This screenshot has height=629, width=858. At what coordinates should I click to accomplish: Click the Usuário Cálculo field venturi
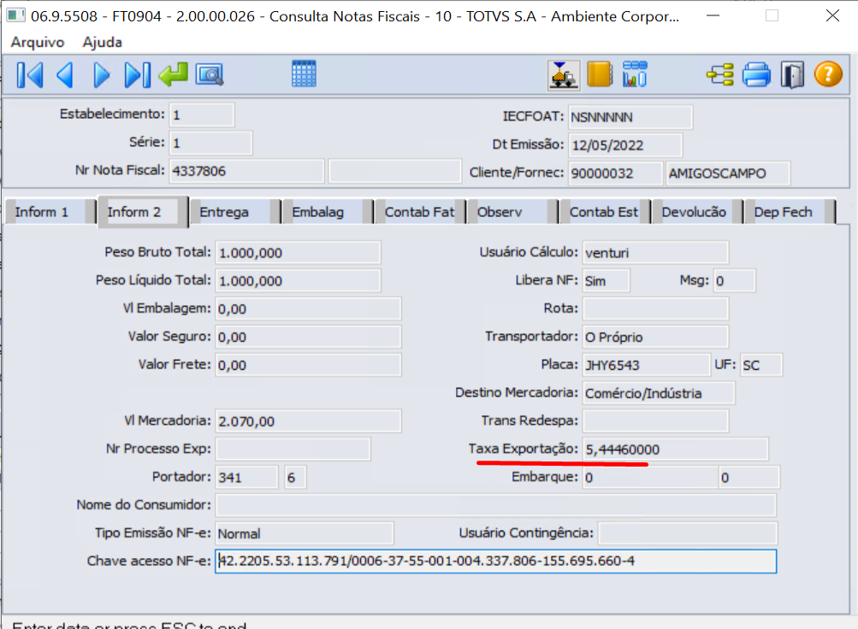pyautogui.click(x=655, y=252)
